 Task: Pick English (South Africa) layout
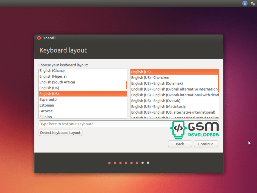click(57, 82)
